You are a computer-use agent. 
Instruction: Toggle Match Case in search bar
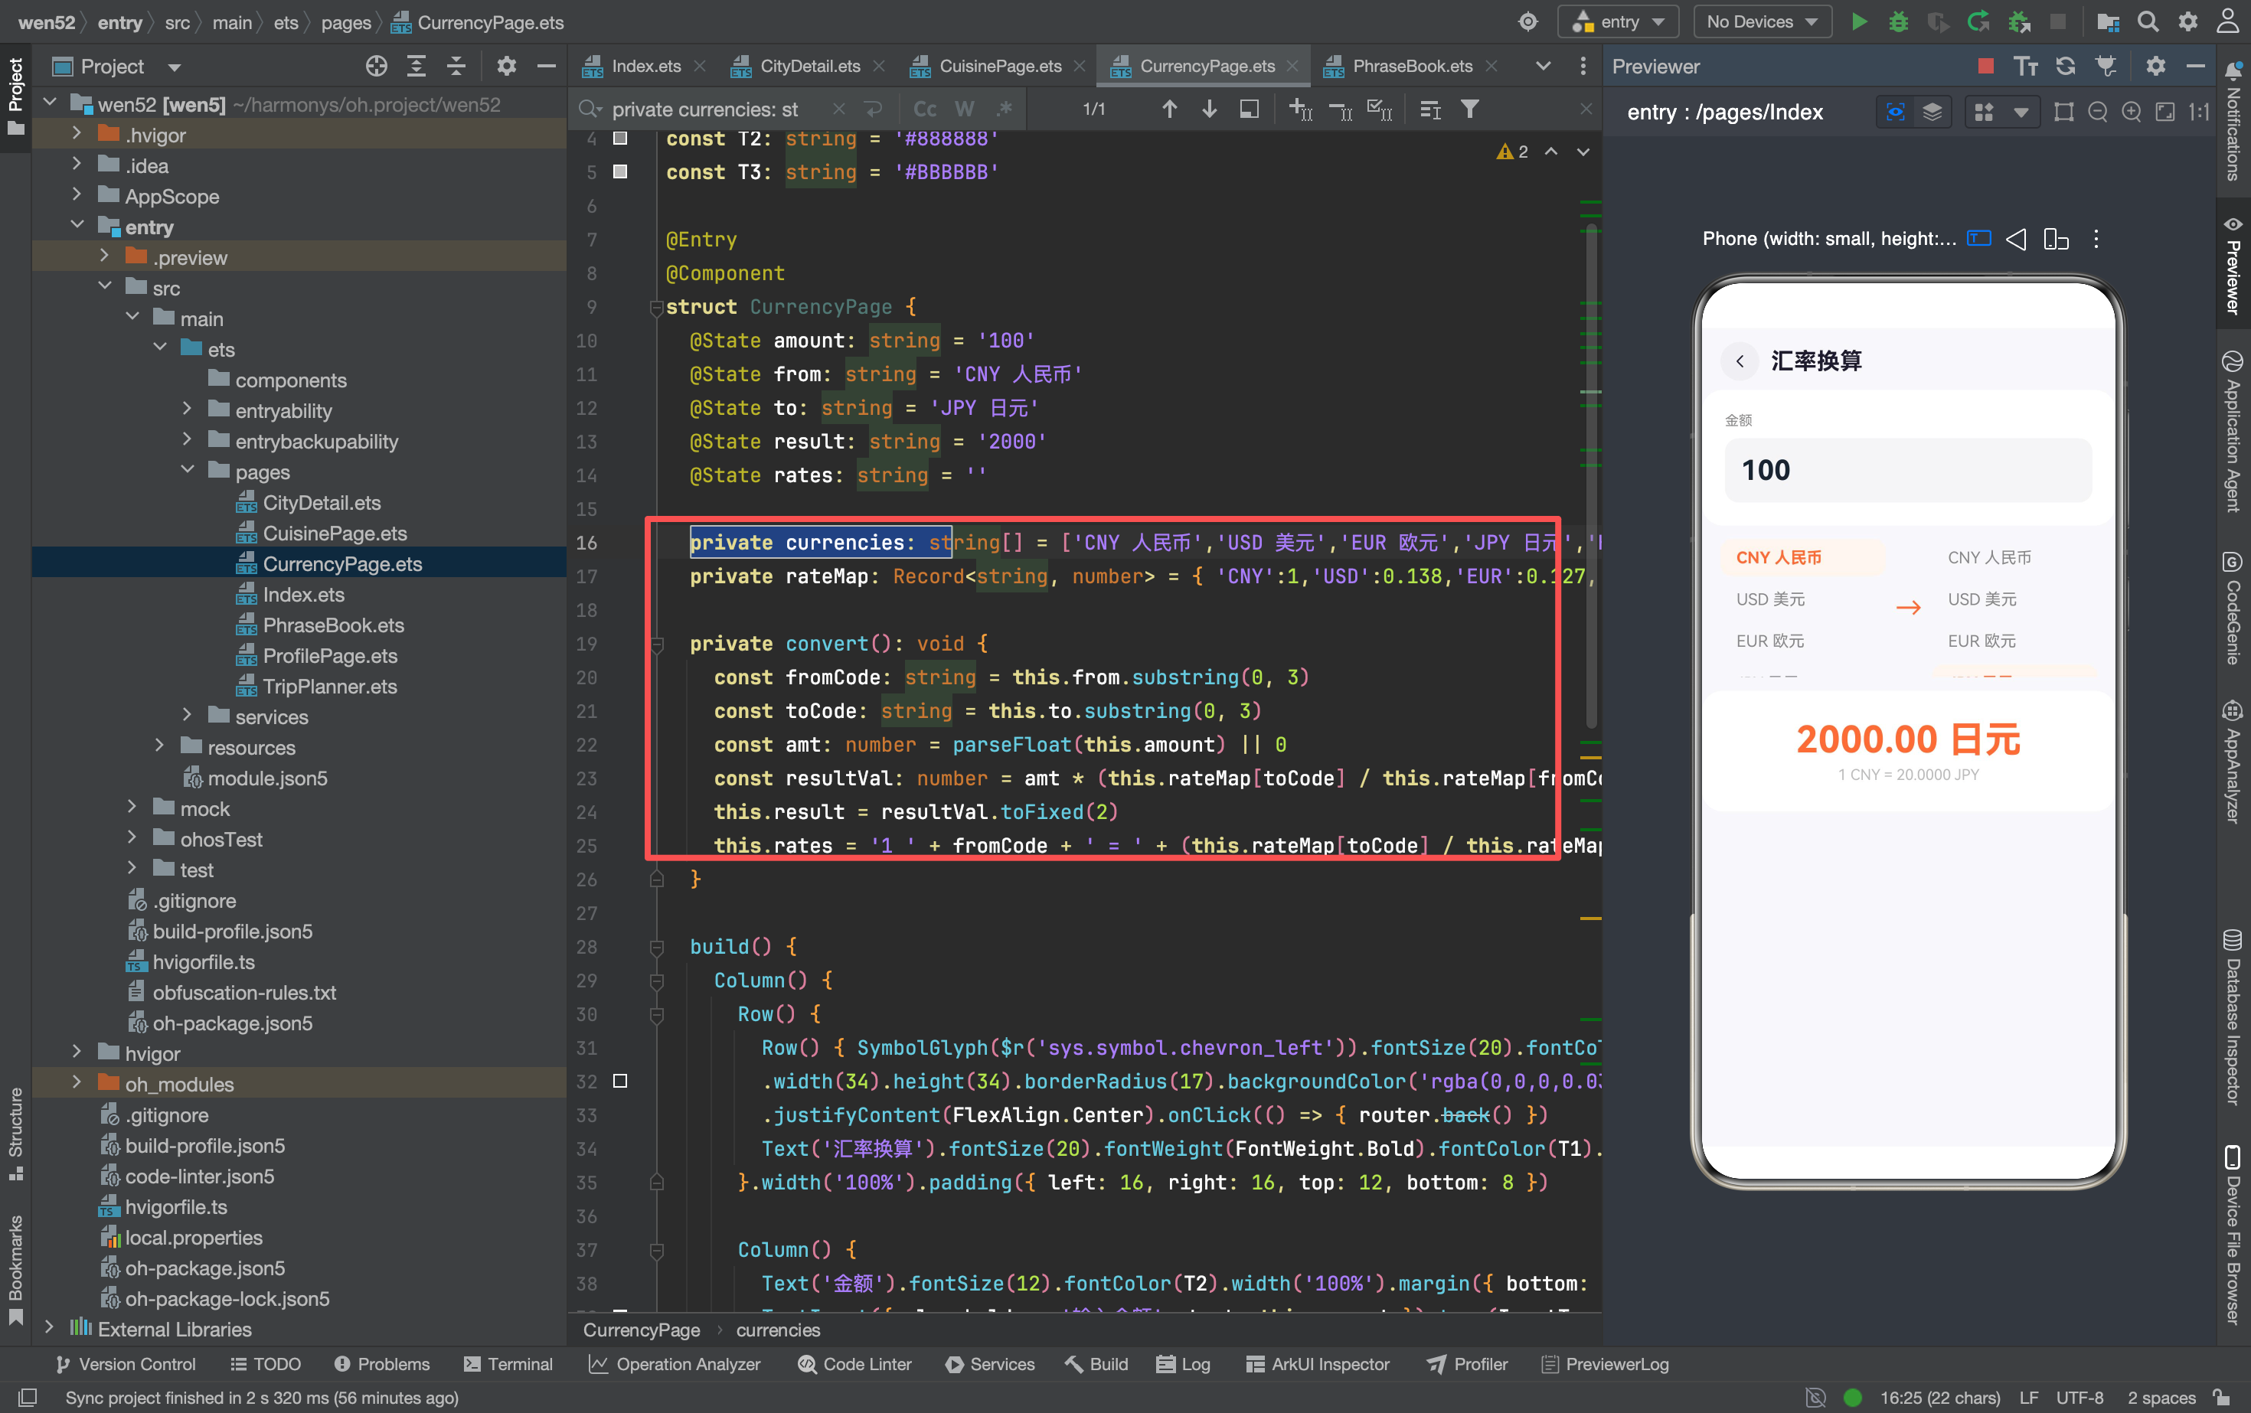tap(925, 109)
